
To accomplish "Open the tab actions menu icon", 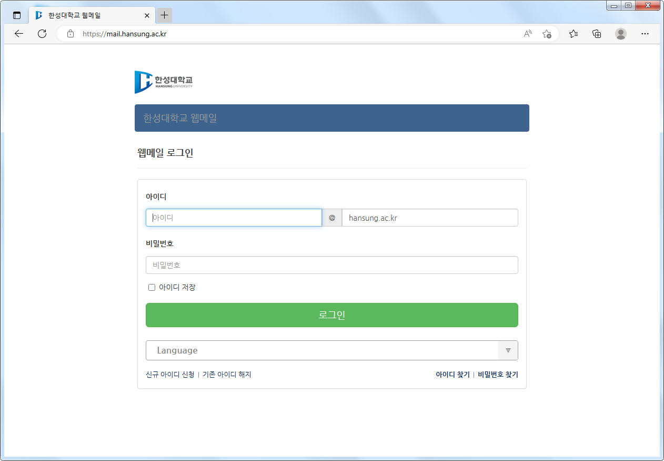I will click(x=17, y=15).
